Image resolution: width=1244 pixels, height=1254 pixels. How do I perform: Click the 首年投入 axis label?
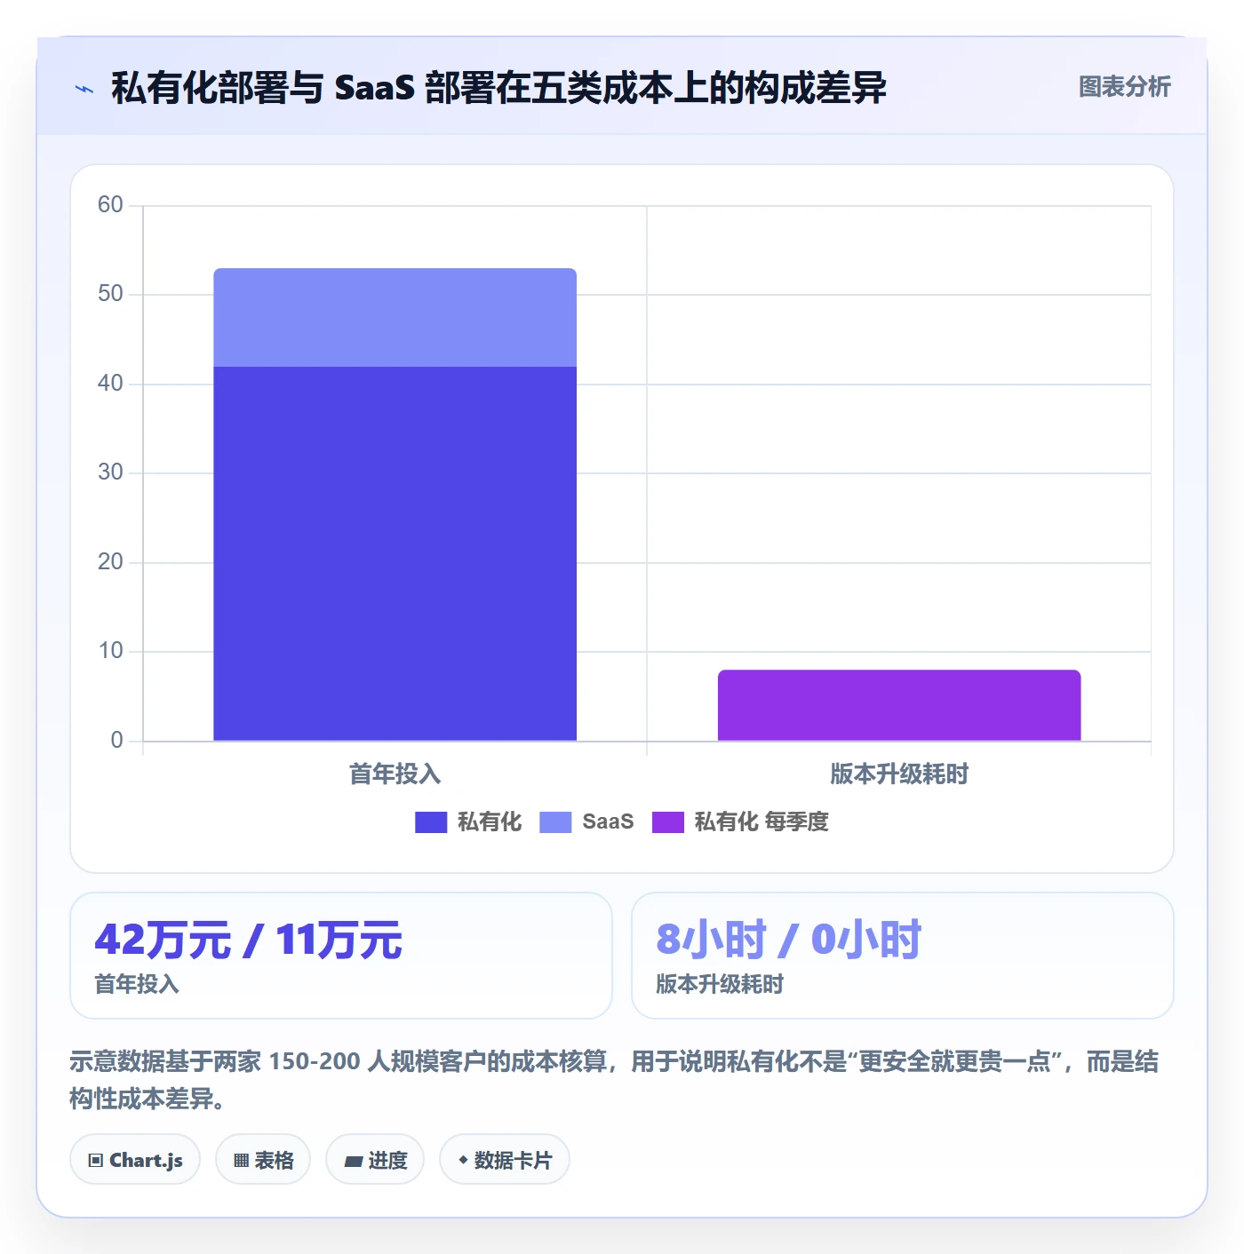coord(395,774)
